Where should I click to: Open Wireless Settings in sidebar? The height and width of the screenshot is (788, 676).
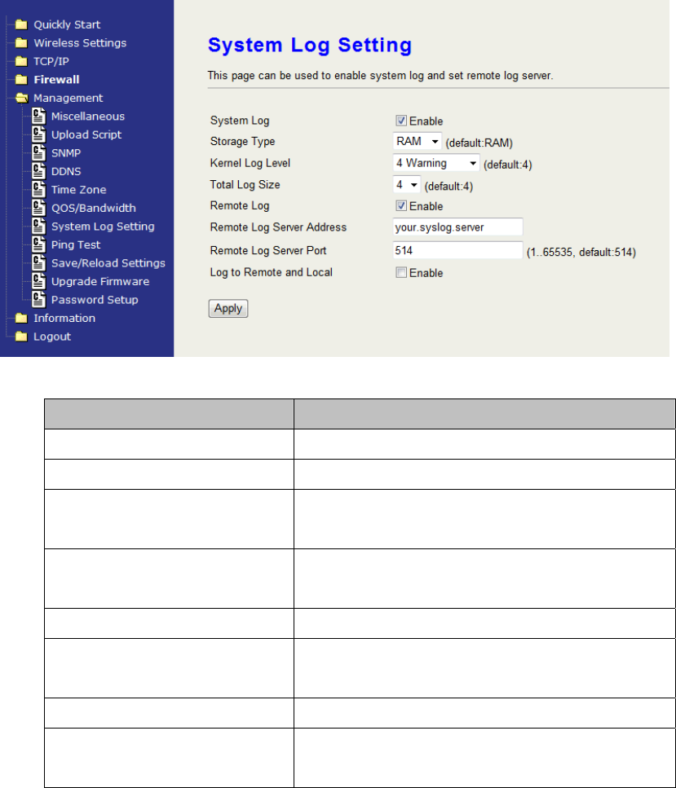pyautogui.click(x=80, y=42)
